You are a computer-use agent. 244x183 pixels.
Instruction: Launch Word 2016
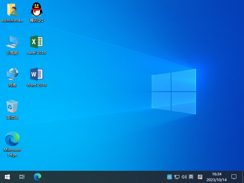(36, 74)
